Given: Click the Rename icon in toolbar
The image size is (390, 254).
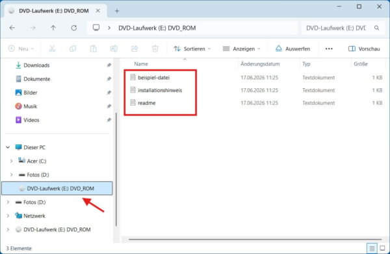Looking at the screenshot, I should [114, 49].
